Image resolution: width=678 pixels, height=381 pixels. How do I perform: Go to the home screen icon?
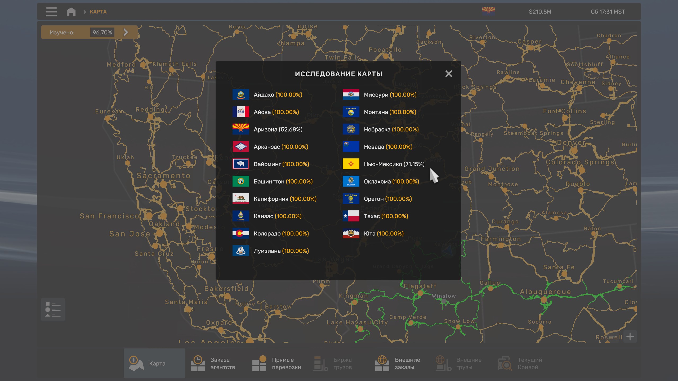71,12
